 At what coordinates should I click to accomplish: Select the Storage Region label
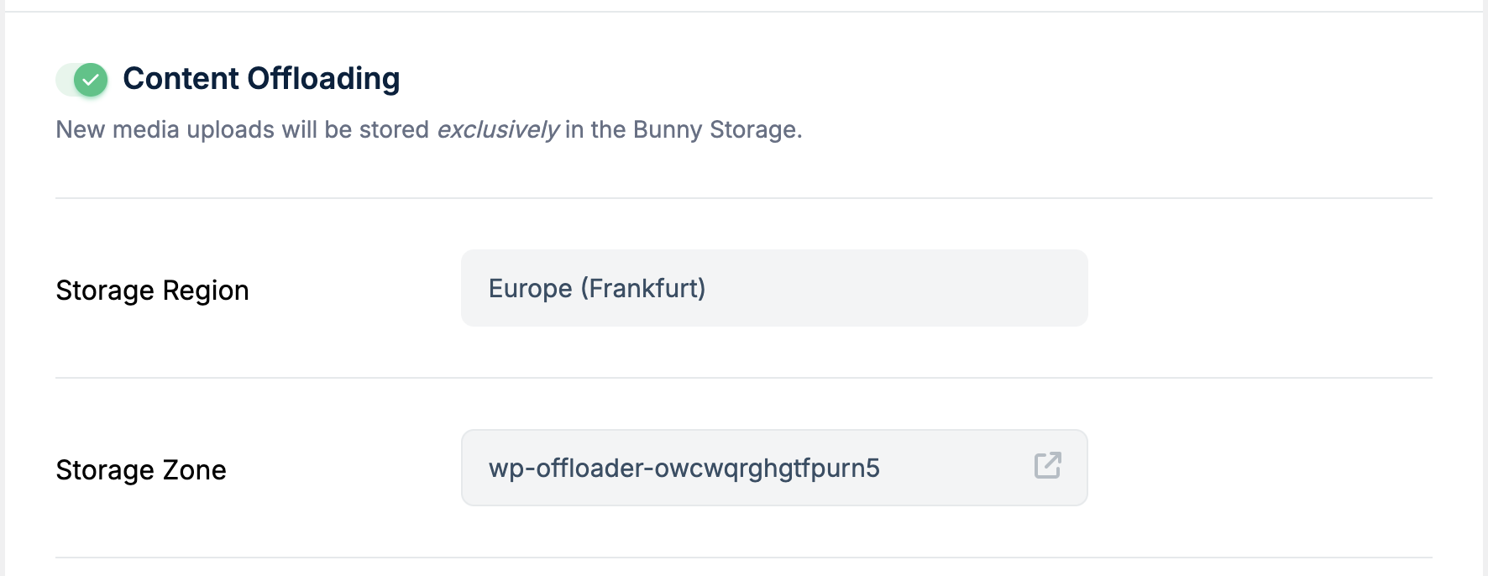pyautogui.click(x=152, y=290)
